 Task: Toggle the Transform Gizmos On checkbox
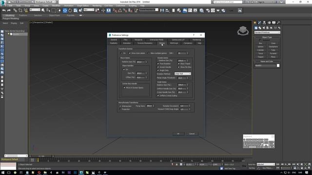click(121, 53)
